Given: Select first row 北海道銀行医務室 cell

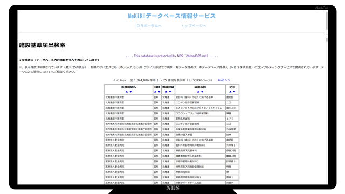Looking at the screenshot, I should pyautogui.click(x=128, y=97).
